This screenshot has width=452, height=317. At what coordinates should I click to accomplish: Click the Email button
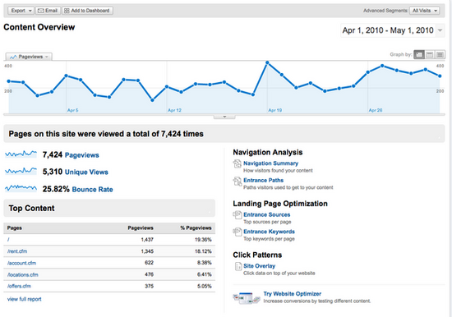pyautogui.click(x=48, y=11)
